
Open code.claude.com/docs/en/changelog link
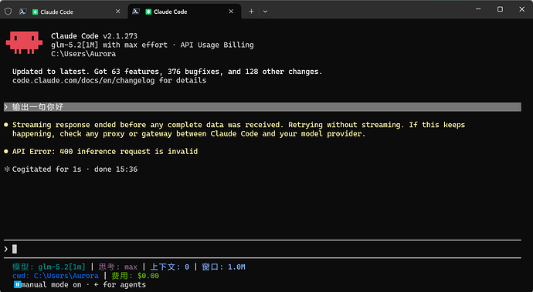tap(83, 81)
